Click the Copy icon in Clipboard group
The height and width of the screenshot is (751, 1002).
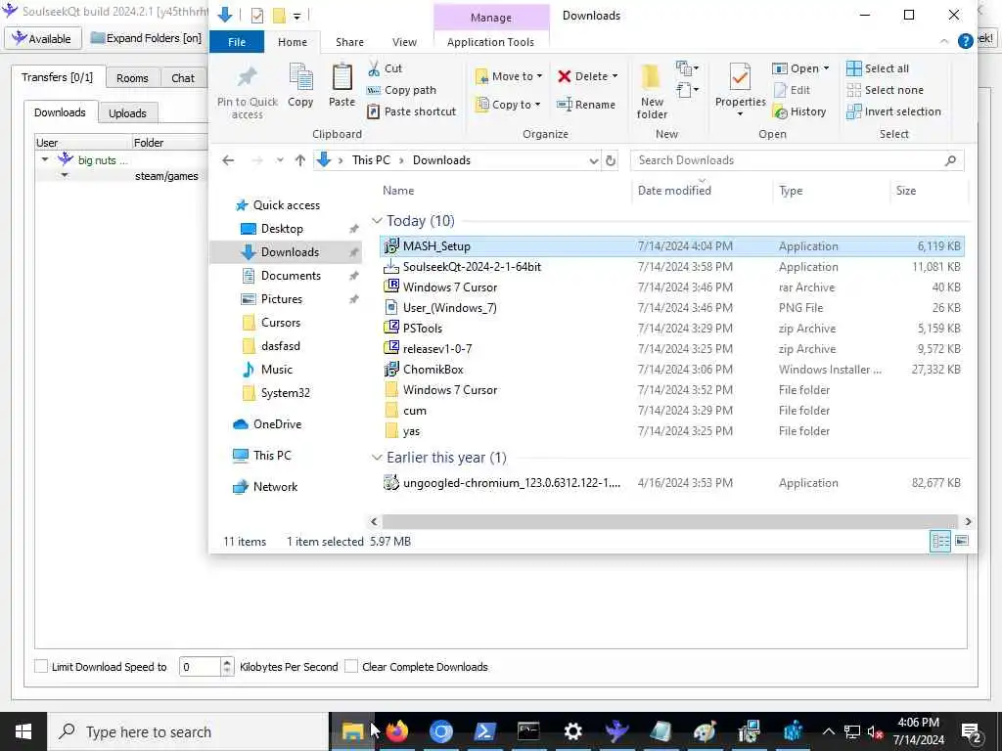coord(300,78)
